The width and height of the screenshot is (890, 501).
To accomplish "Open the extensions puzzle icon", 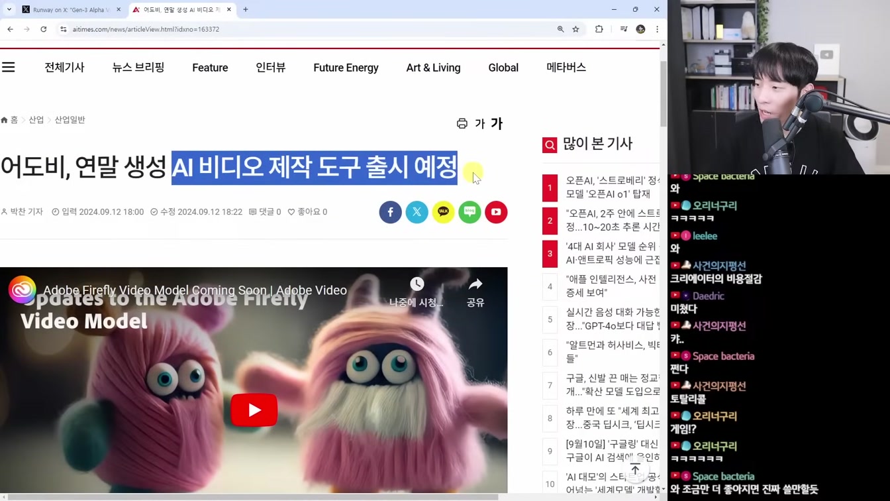I will click(599, 29).
